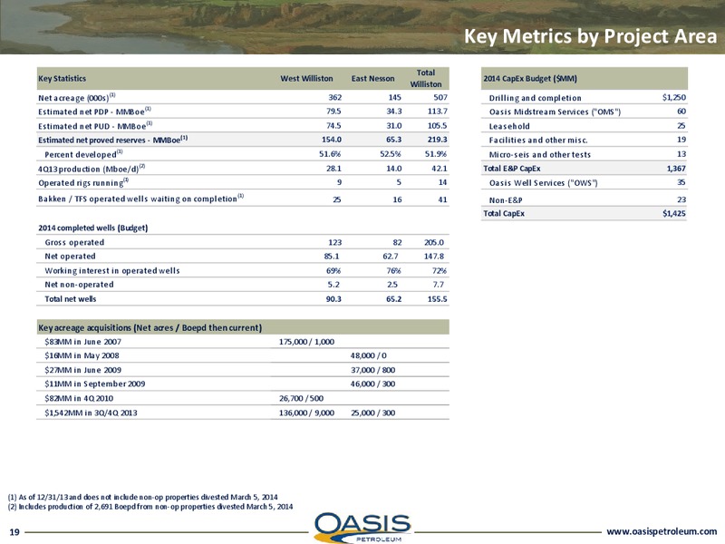This screenshot has width=725, height=544.
Task: Select the value 219.3 proved reserves total
Action: pos(437,140)
